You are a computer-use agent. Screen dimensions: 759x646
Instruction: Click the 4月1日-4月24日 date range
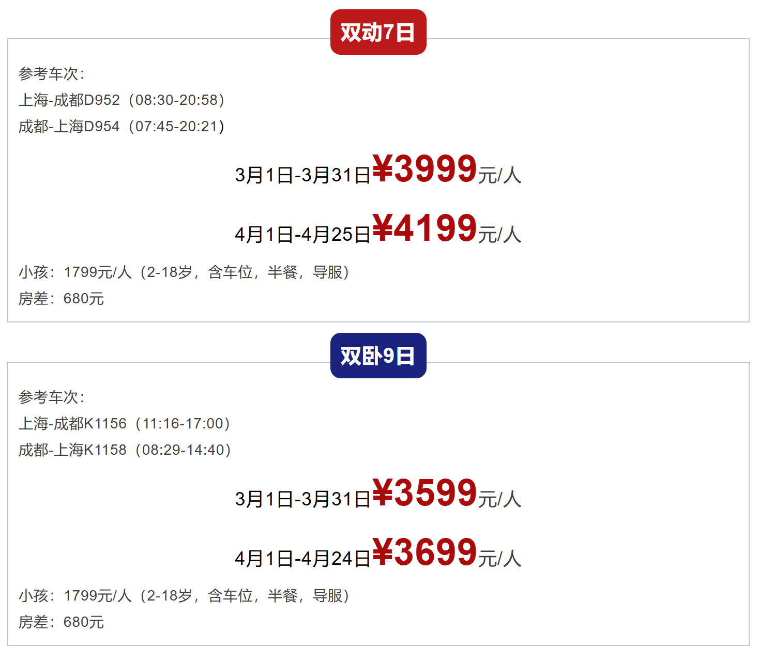[302, 558]
